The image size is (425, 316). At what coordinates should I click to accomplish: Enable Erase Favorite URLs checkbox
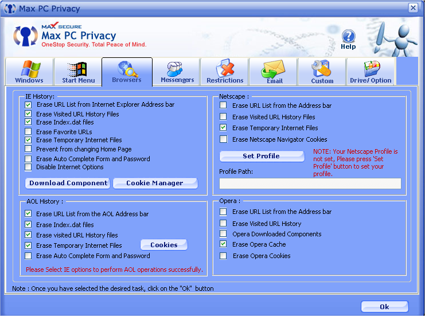pyautogui.click(x=28, y=131)
